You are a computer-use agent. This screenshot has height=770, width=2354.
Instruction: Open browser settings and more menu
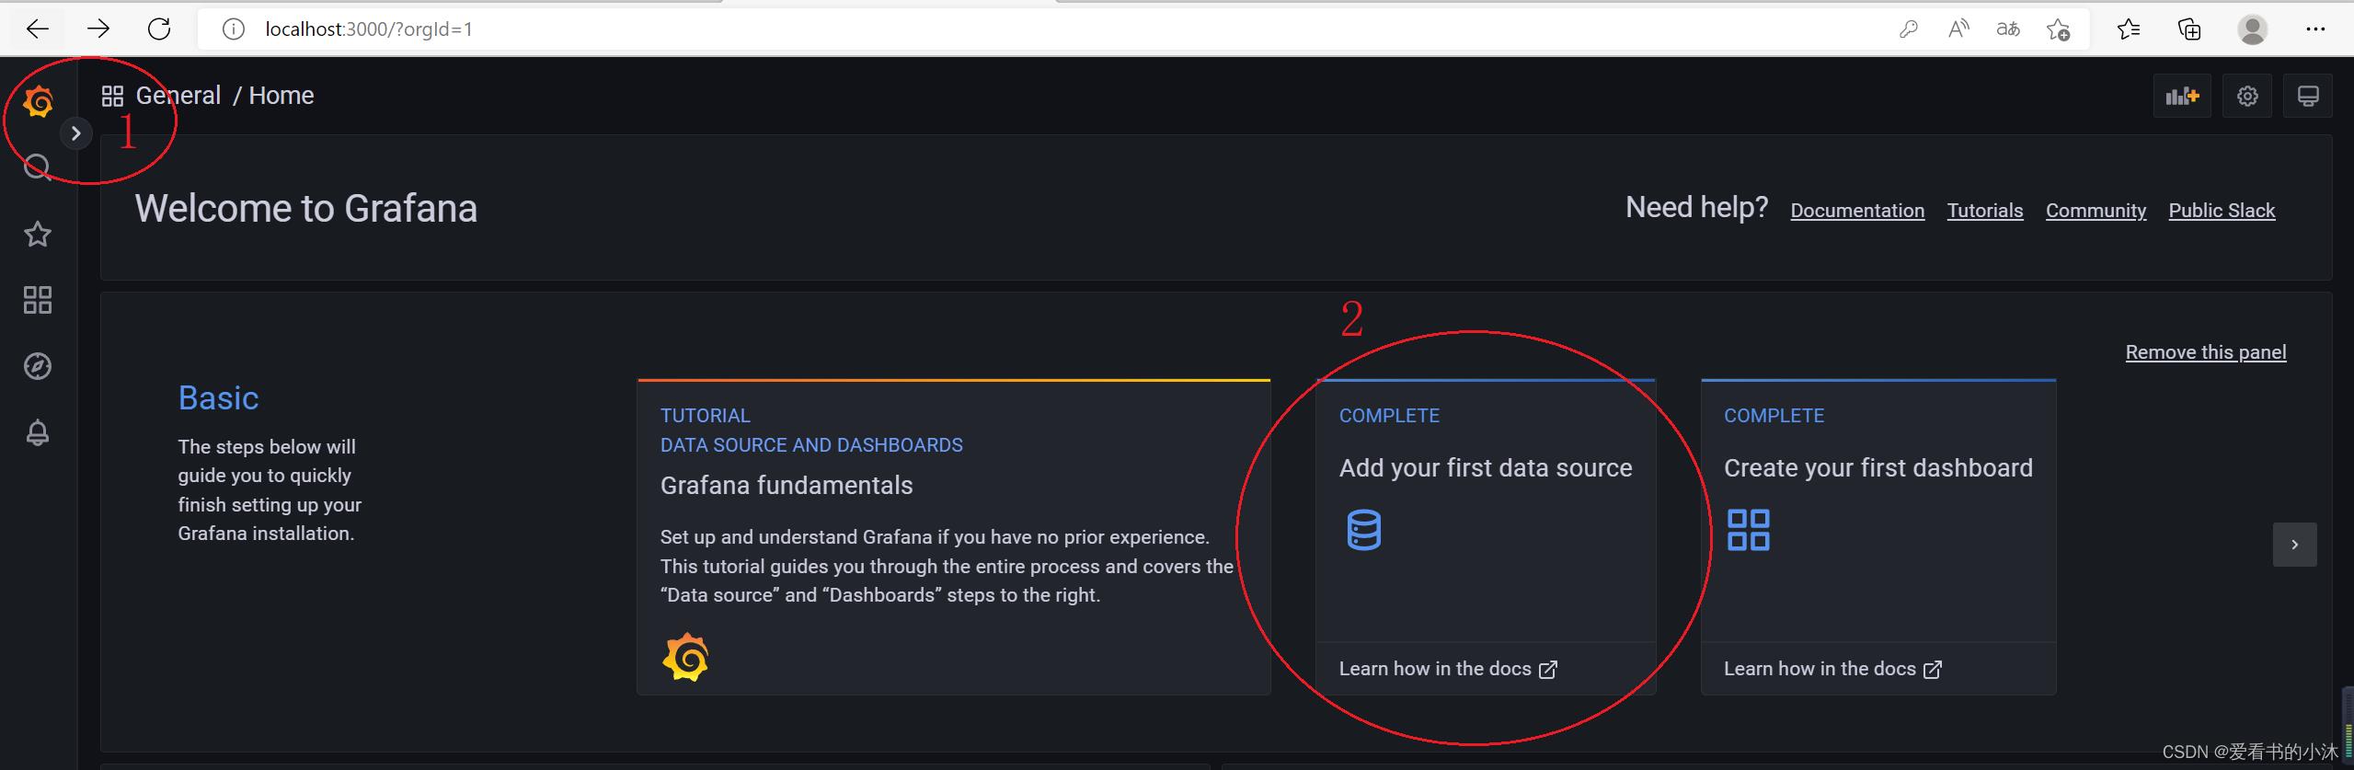[2315, 29]
